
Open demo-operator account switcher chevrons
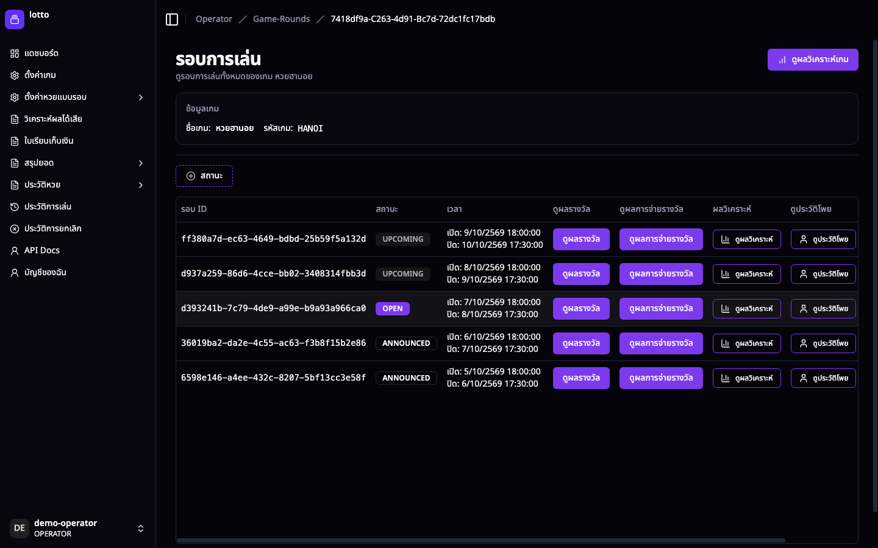141,529
